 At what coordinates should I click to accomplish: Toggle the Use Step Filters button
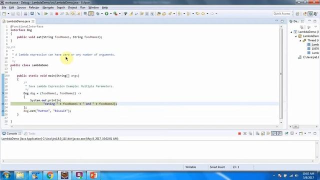pos(91,13)
